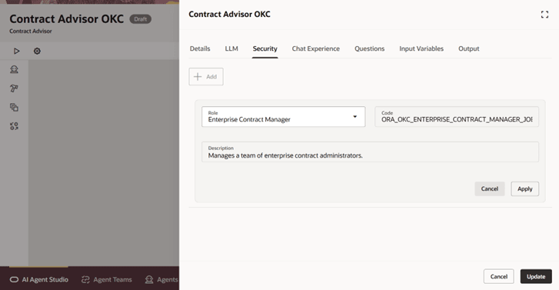Click the Contract Advisor subtitle text

[x=31, y=31]
